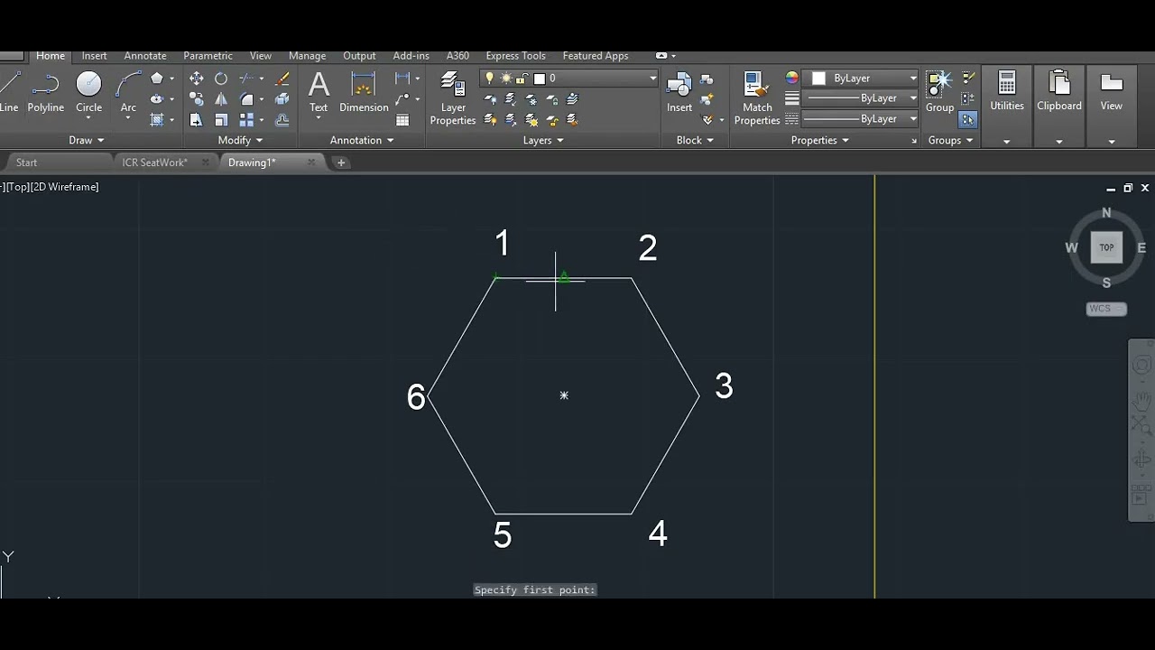The height and width of the screenshot is (650, 1155).
Task: Expand the Properties panel flyout
Action: (x=820, y=140)
